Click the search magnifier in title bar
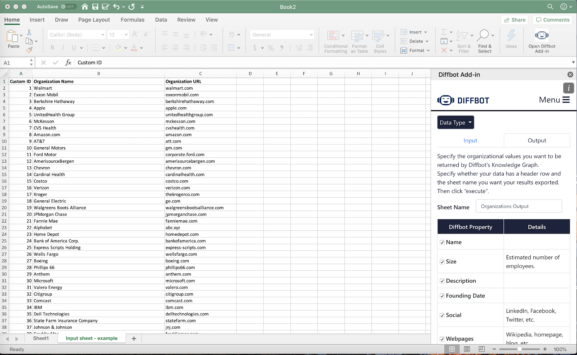 click(x=550, y=6)
